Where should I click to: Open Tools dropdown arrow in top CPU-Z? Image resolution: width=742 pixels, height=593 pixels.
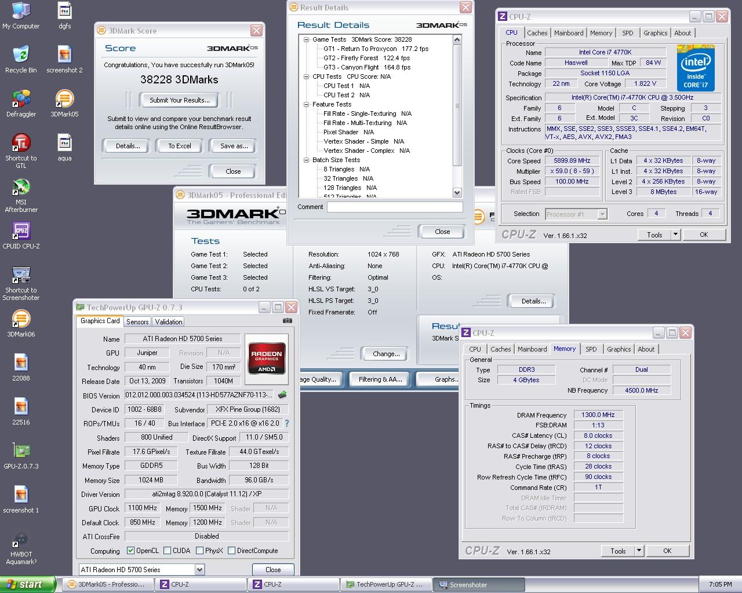[675, 235]
